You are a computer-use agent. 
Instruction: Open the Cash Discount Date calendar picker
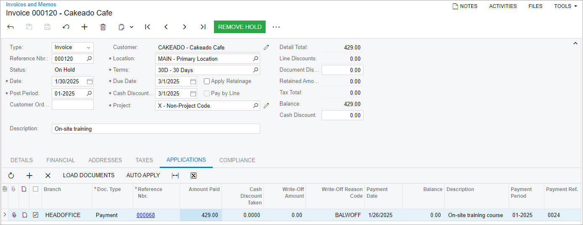coord(193,93)
